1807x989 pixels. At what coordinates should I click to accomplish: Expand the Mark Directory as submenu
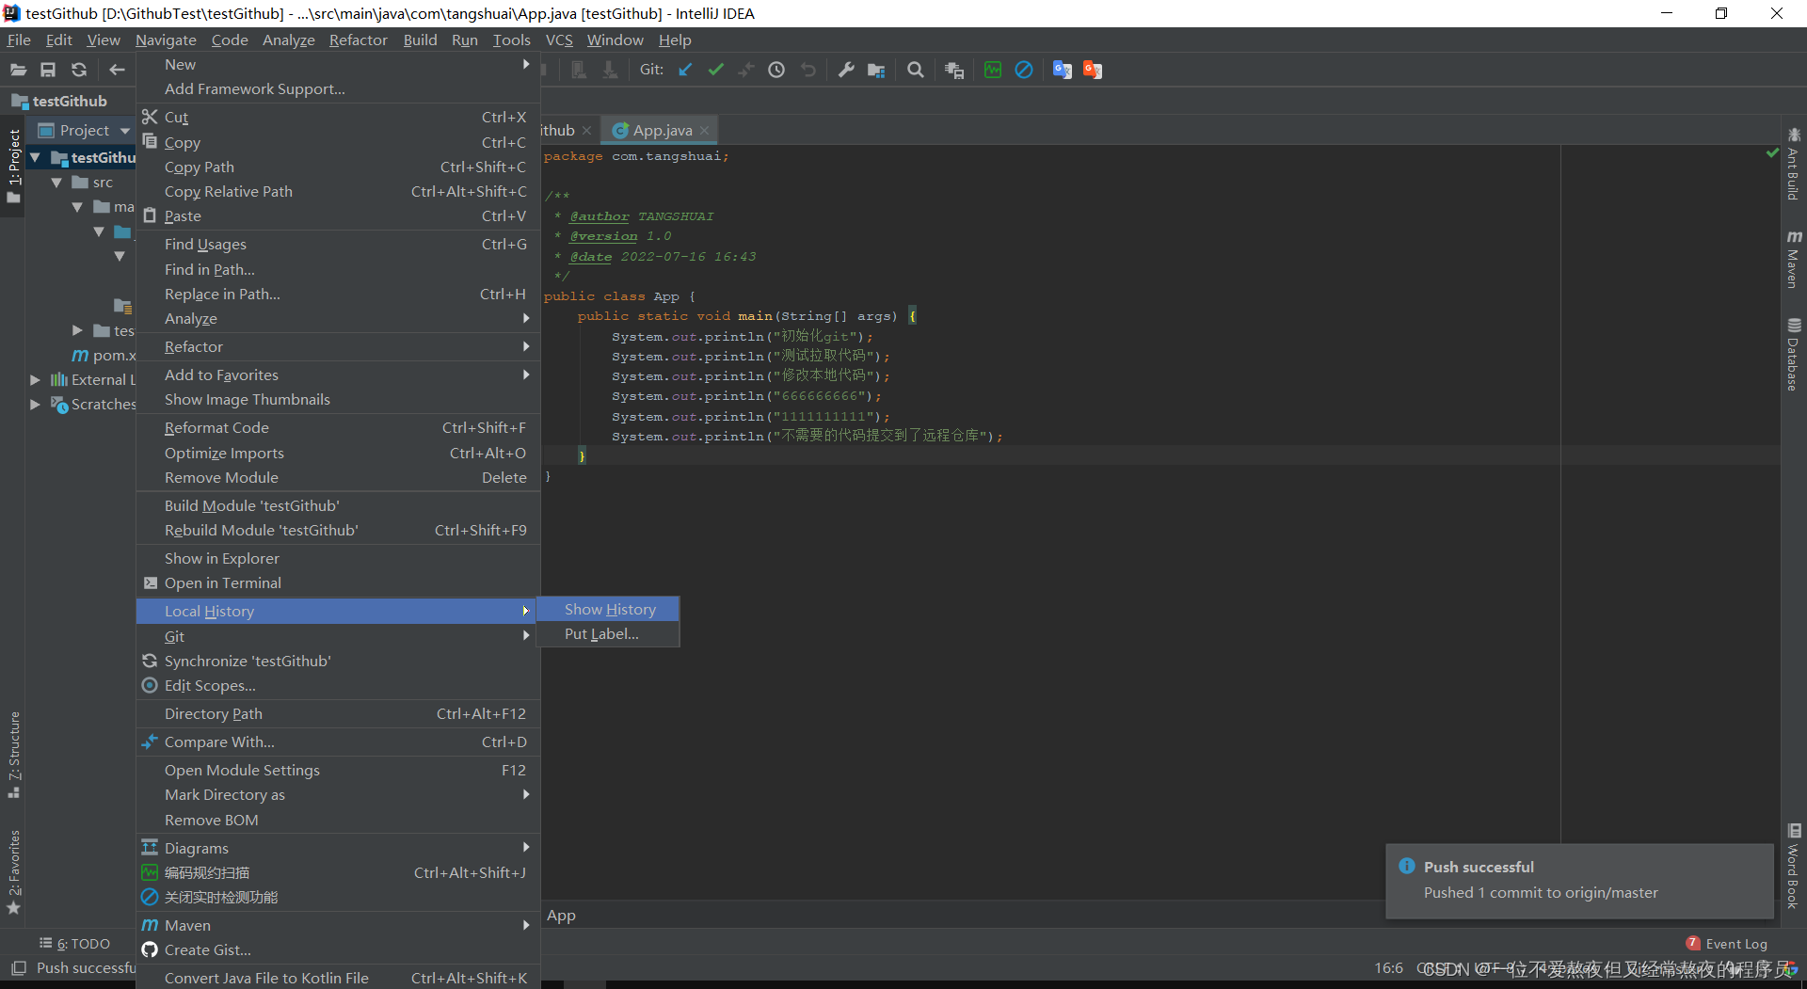[338, 795]
